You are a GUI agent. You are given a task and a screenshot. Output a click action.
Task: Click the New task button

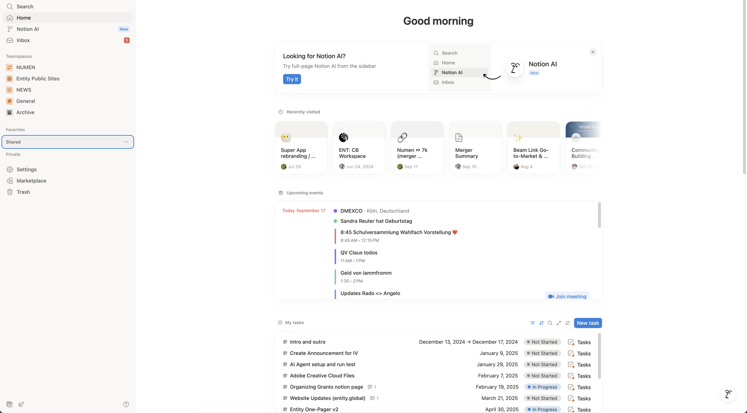click(x=588, y=323)
